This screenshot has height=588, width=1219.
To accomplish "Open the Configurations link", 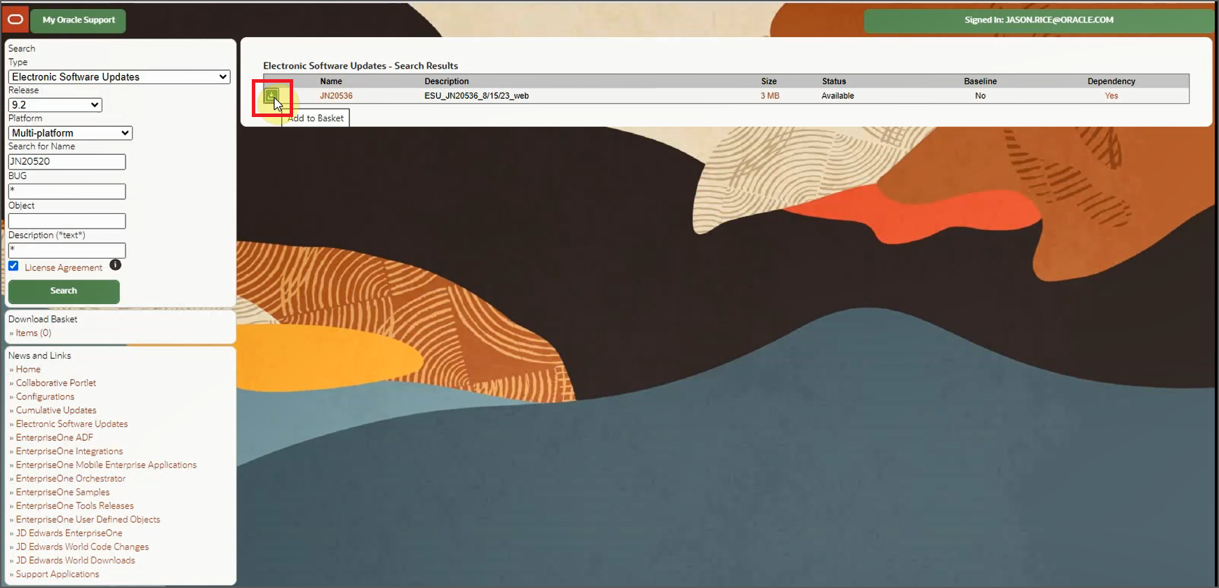I will click(45, 397).
